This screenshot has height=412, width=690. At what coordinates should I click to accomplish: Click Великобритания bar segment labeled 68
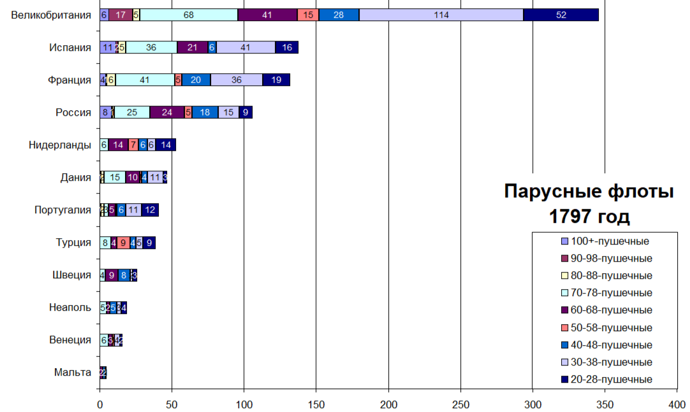188,15
